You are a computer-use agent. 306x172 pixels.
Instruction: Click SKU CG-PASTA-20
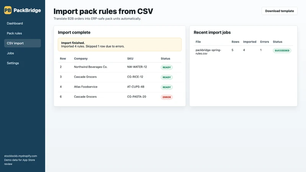pyautogui.click(x=137, y=97)
